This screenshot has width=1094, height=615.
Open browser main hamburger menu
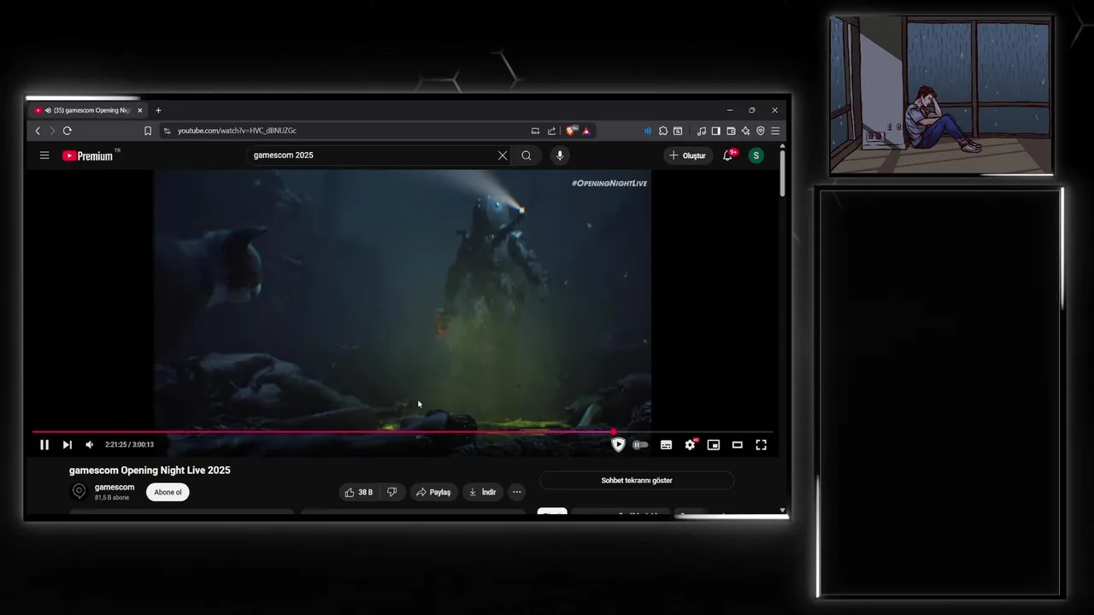pyautogui.click(x=774, y=131)
